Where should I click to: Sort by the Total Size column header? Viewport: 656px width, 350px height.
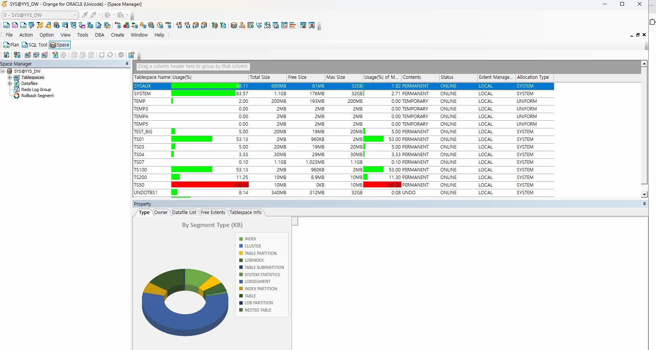pos(268,77)
